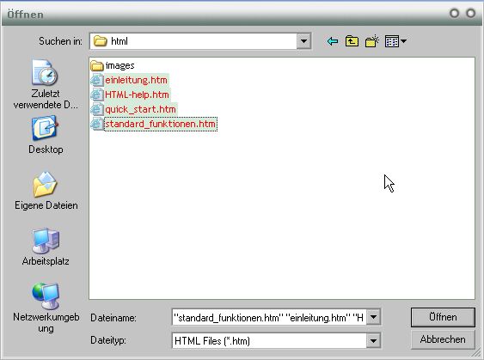The width and height of the screenshot is (484, 360).
Task: Go up one folder level icon
Action: [352, 41]
